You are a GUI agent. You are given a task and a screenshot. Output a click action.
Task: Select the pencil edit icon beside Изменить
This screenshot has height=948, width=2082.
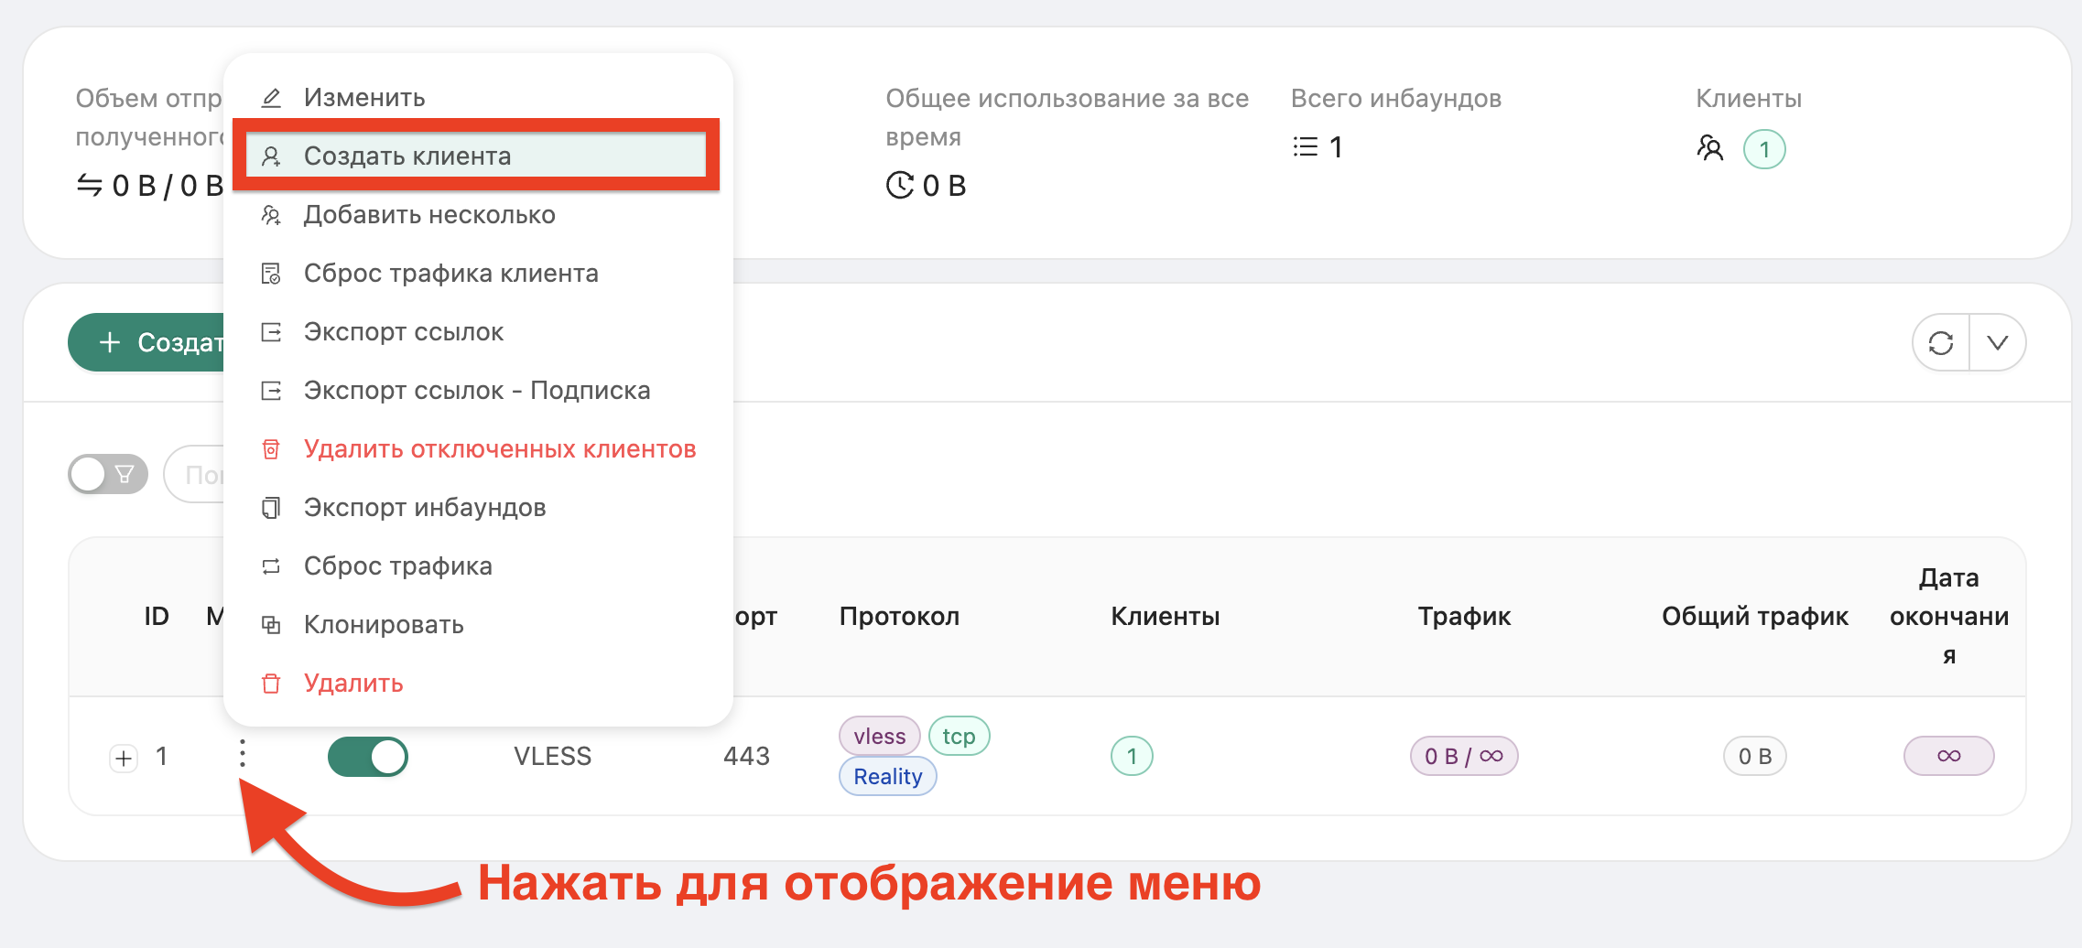271,96
